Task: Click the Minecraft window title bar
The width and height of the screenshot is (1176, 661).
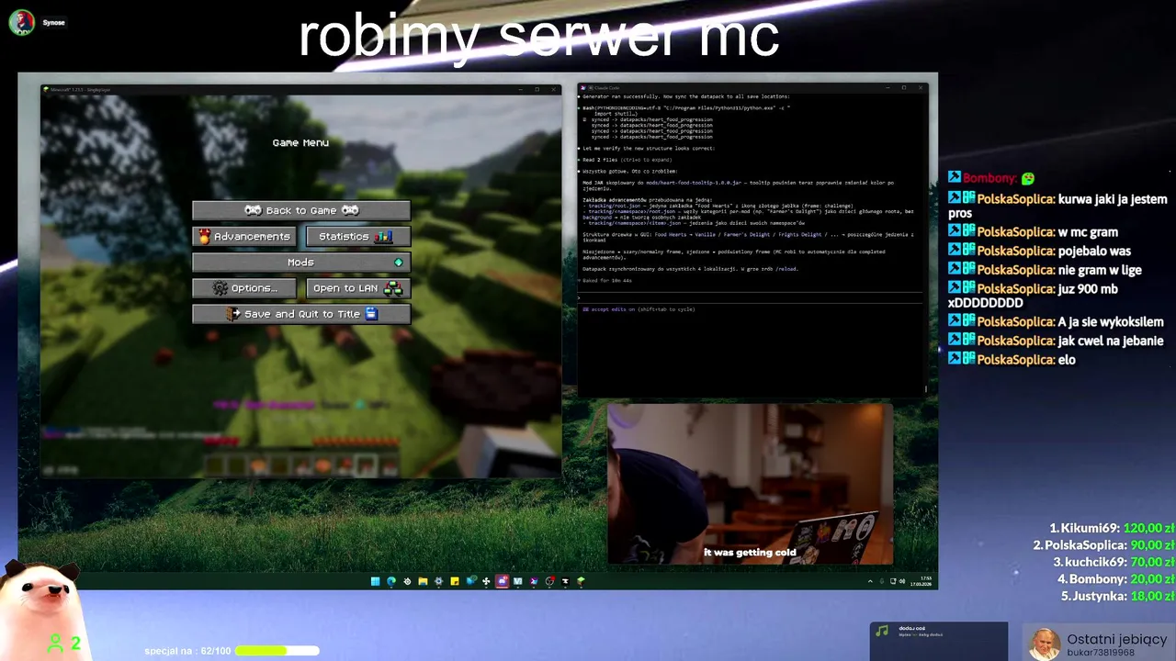Action: (300, 89)
